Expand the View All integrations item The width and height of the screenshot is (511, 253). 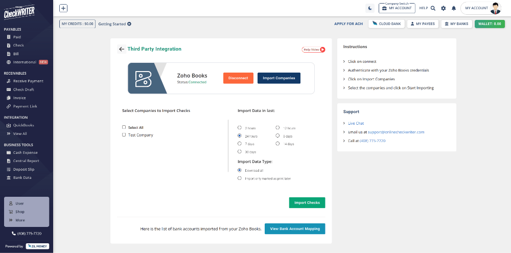[19, 133]
